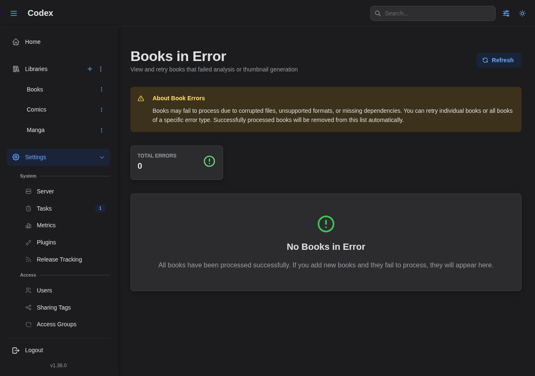Click the About Book Errors warning triangle icon

click(x=141, y=99)
